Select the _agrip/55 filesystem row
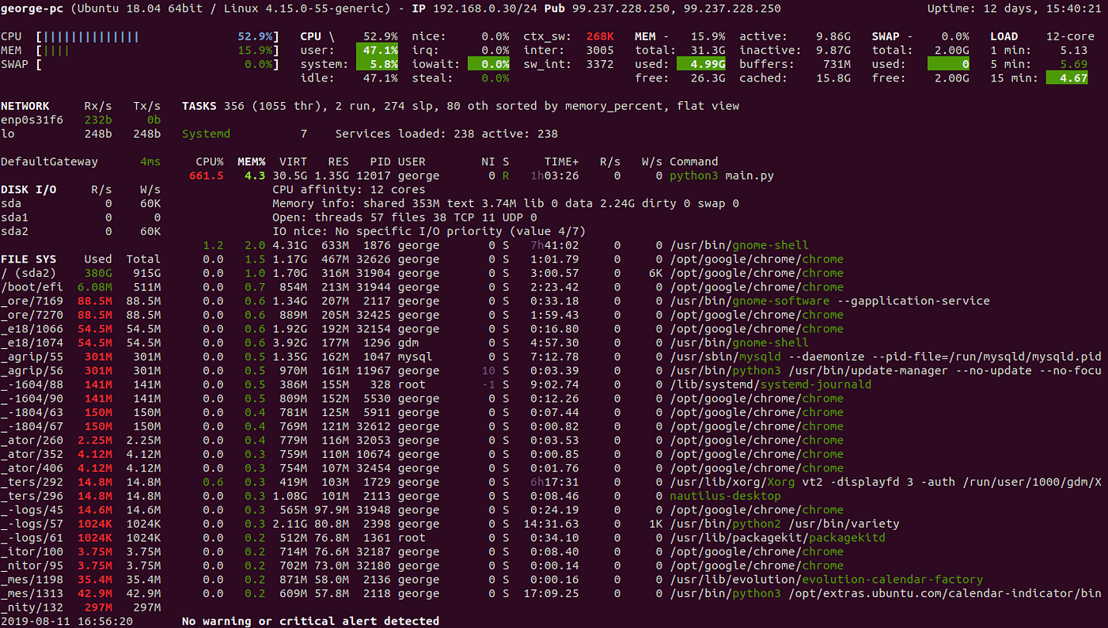This screenshot has width=1108, height=628. [x=81, y=357]
